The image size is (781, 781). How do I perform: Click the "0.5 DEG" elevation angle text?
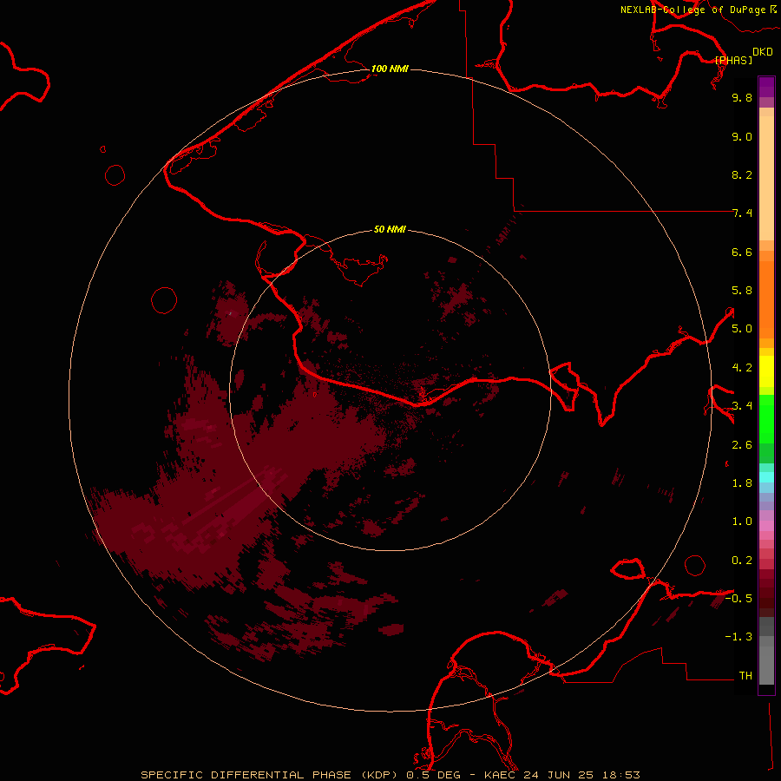(x=433, y=775)
